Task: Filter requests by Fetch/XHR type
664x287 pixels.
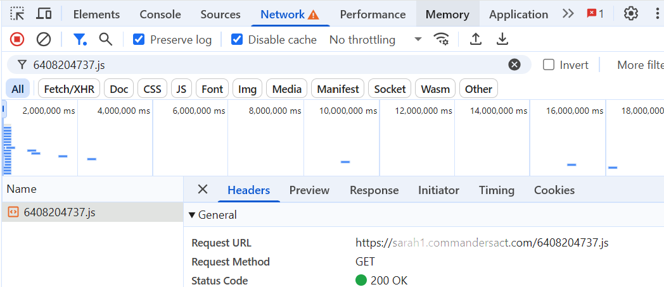Action: [x=69, y=89]
